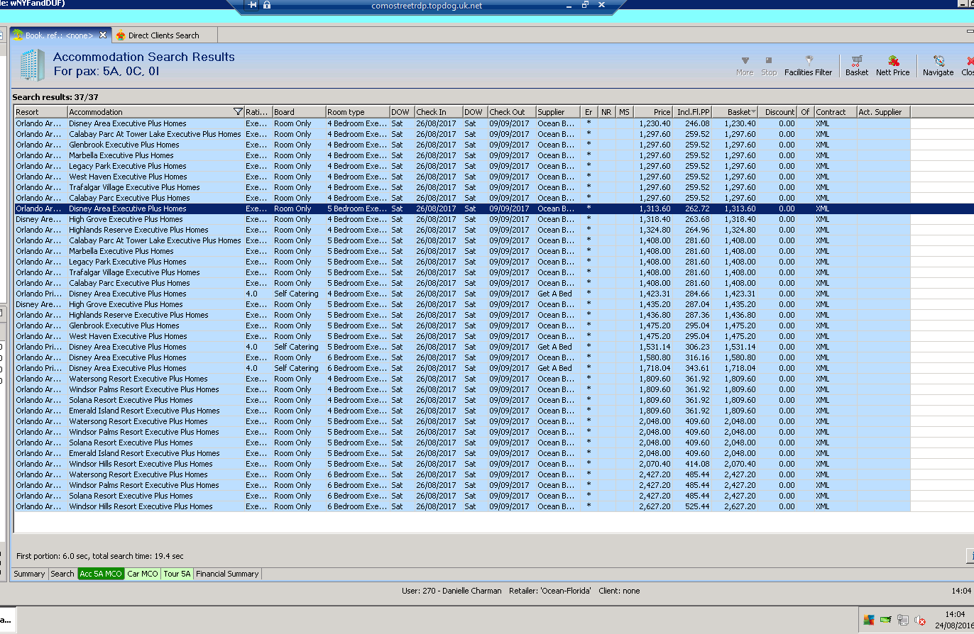Open the Search bottom tab
This screenshot has height=634, width=974.
tap(62, 574)
